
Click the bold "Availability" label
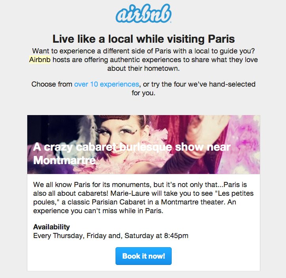click(51, 227)
